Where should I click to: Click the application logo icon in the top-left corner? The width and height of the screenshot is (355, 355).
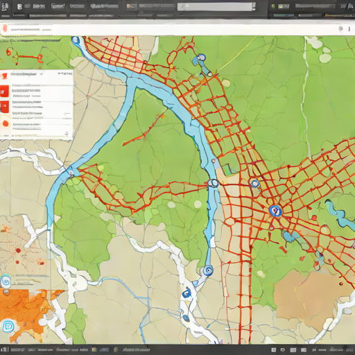click(x=5, y=6)
